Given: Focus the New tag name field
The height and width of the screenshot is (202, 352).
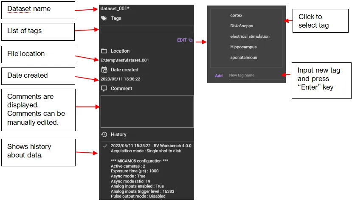Looking at the screenshot, I should (256, 76).
